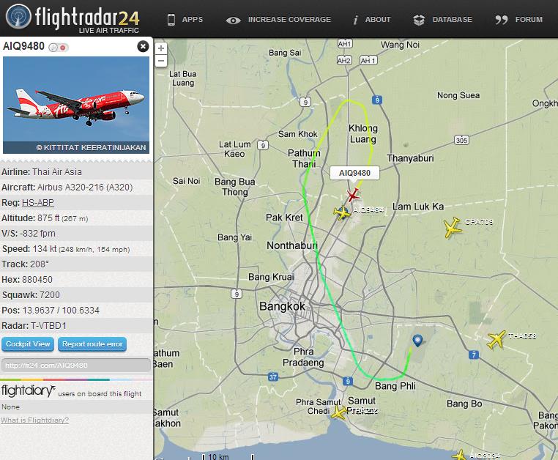Click the Cockpit View button
Image resolution: width=558 pixels, height=460 pixels.
pos(28,344)
